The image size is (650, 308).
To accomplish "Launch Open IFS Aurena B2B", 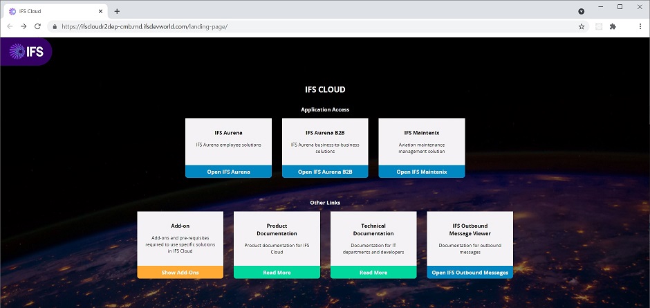I will coord(325,172).
